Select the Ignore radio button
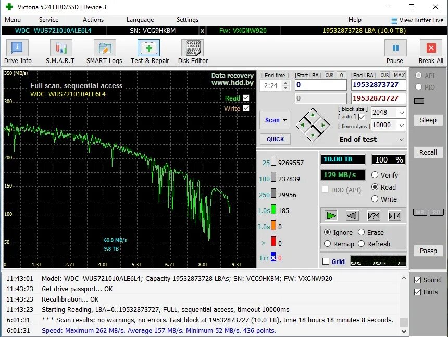Screen dimensions: 448x337 click(328, 232)
